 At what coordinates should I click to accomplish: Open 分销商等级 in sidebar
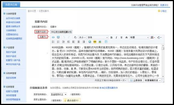11,30
